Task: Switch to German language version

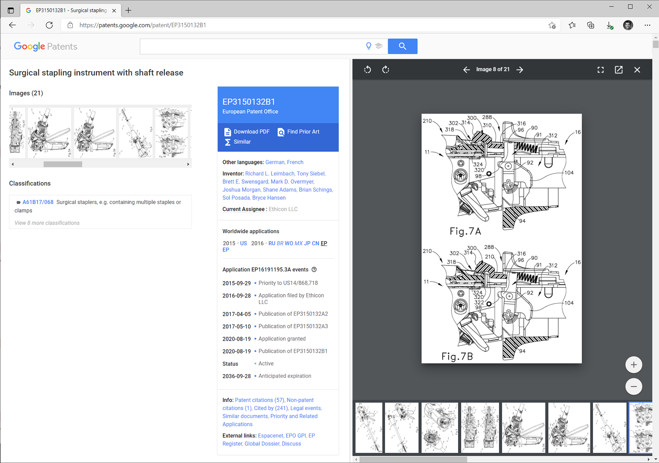Action: point(275,162)
